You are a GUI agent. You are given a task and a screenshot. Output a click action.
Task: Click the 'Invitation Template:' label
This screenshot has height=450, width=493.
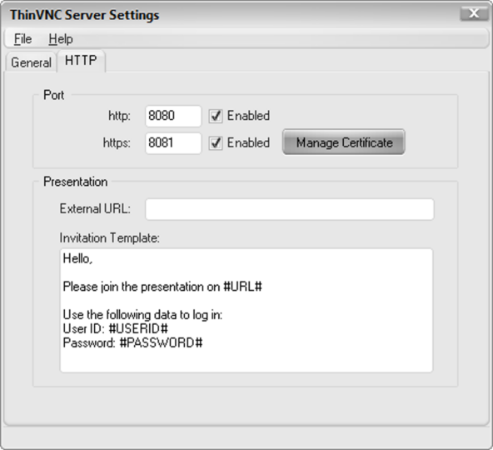(110, 238)
